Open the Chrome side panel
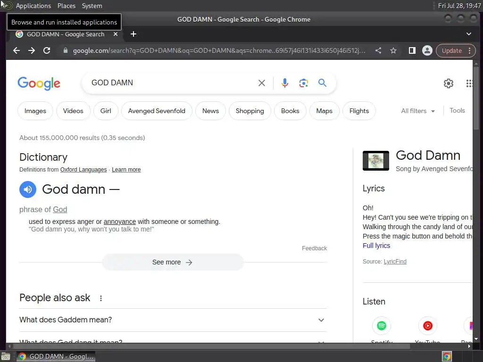The width and height of the screenshot is (483, 362). click(x=412, y=50)
